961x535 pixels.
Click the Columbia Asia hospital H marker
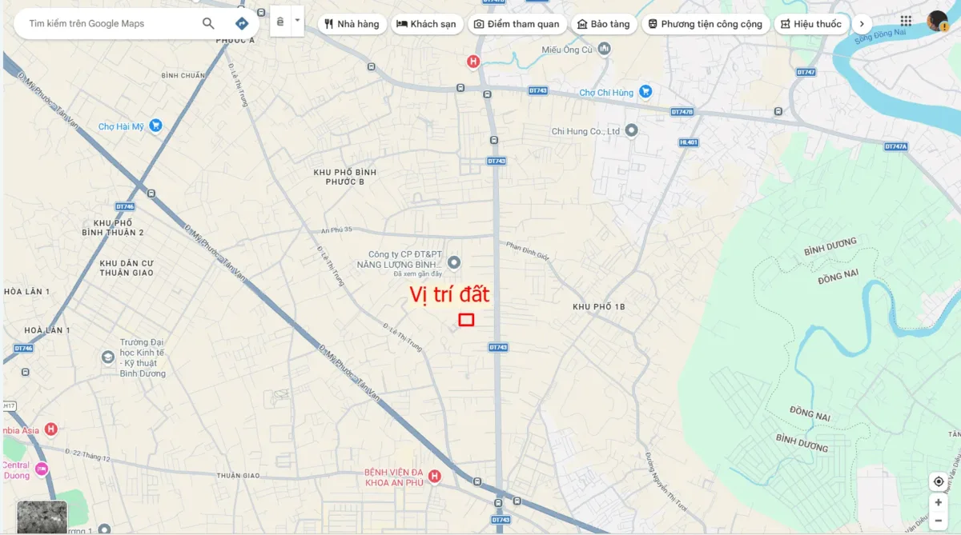[51, 429]
